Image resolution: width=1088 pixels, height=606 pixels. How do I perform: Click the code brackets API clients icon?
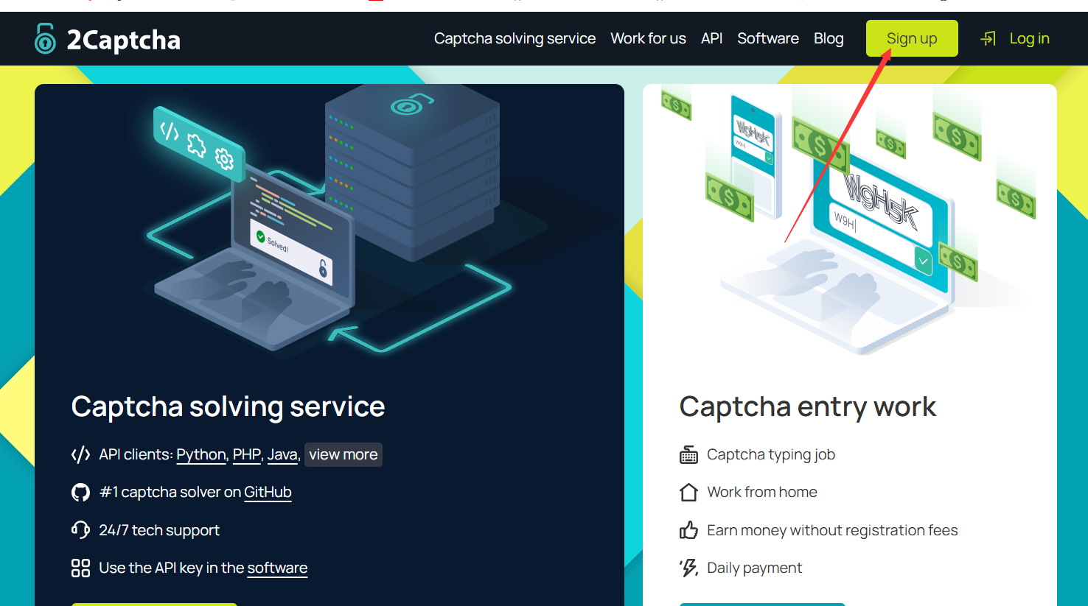point(80,455)
